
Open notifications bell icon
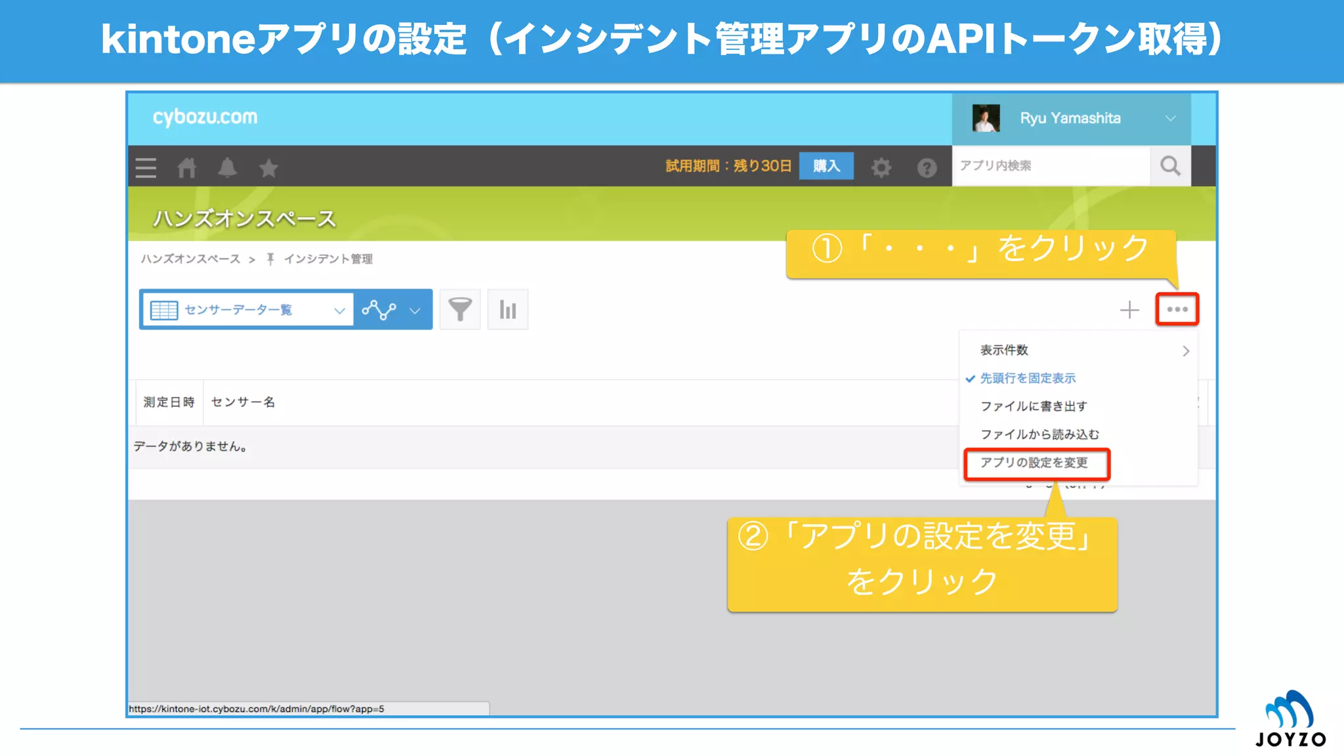pyautogui.click(x=228, y=168)
